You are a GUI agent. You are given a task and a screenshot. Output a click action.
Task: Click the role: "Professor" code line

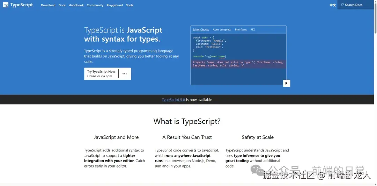pyautogui.click(x=209, y=47)
